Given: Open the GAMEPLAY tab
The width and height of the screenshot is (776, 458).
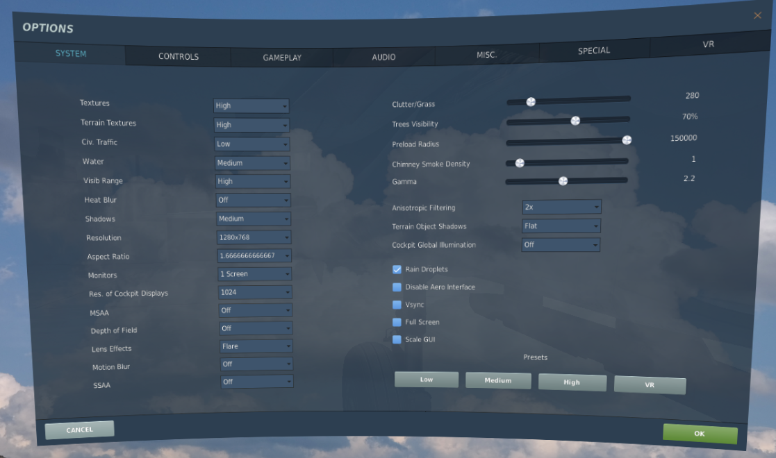Looking at the screenshot, I should pos(282,58).
